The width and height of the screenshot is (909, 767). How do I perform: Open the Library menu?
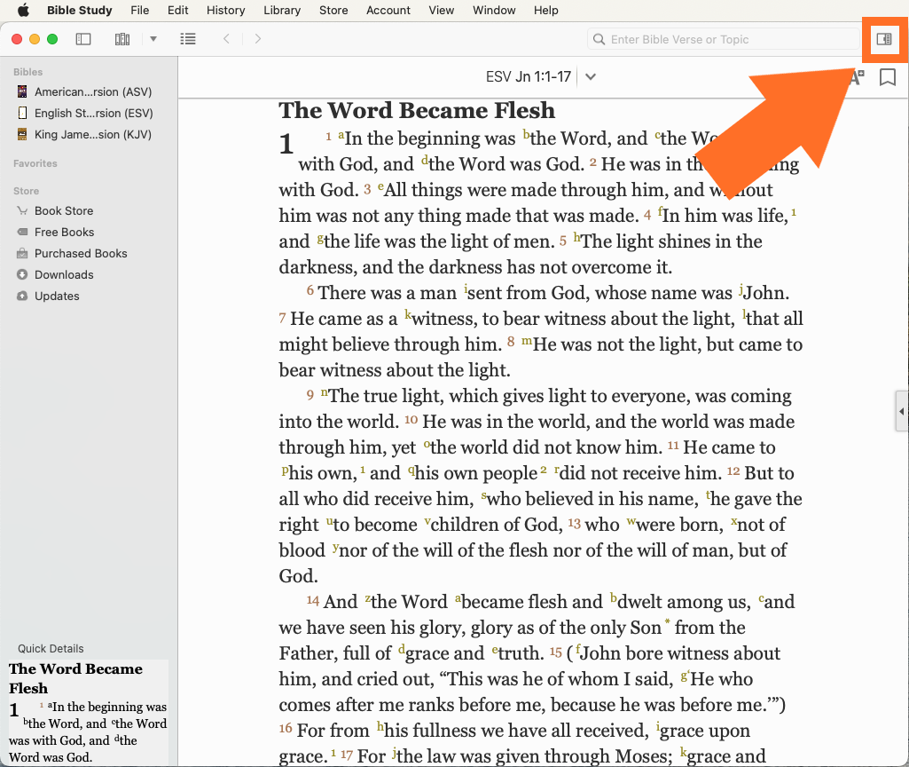282,11
